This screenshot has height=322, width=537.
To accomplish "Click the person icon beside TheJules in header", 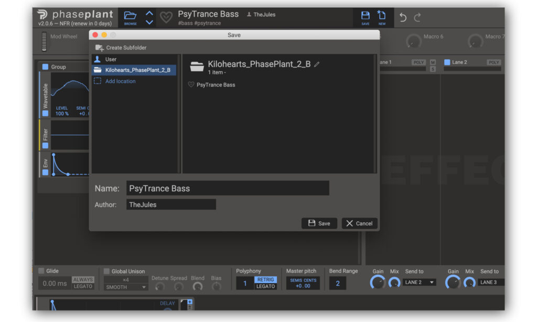I will tap(249, 14).
